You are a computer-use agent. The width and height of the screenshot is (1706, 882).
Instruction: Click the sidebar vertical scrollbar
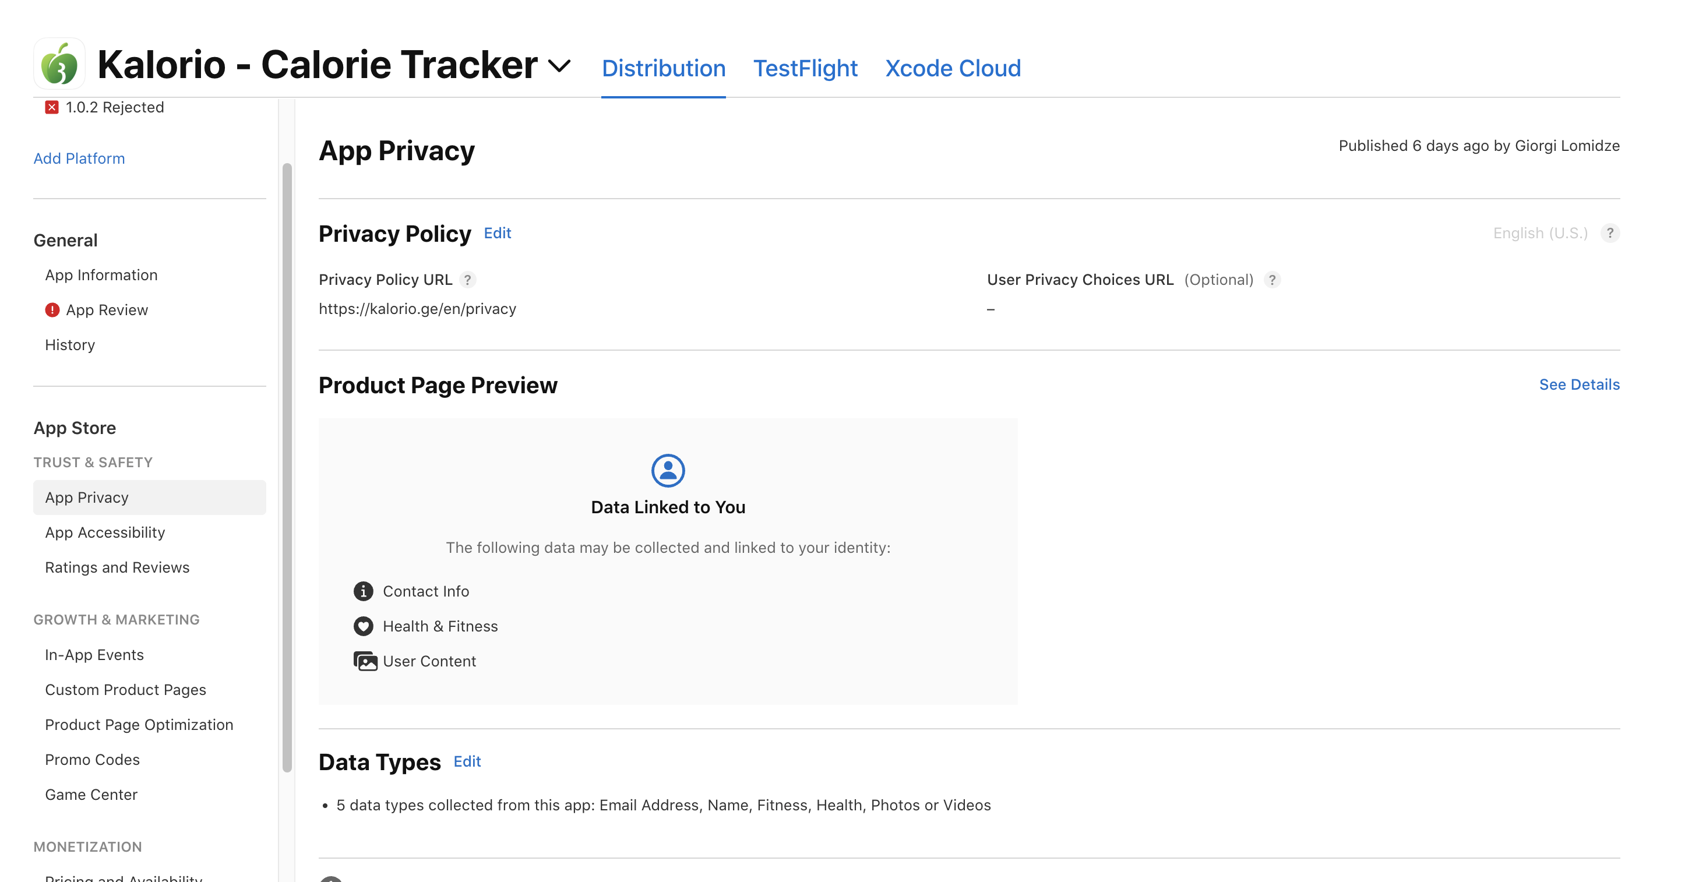287,464
